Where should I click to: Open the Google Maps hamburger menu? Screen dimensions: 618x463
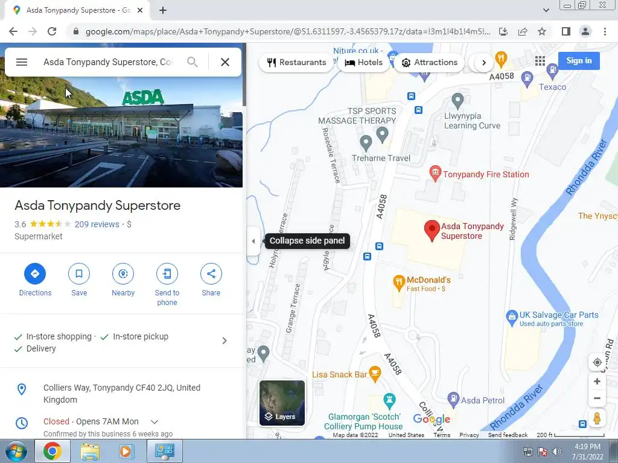pos(22,62)
